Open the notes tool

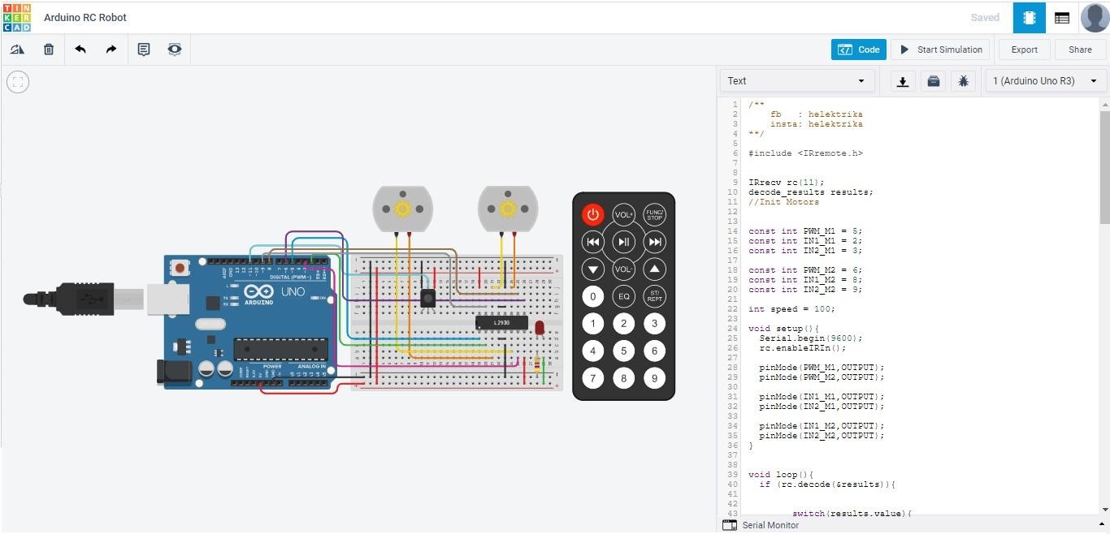144,50
